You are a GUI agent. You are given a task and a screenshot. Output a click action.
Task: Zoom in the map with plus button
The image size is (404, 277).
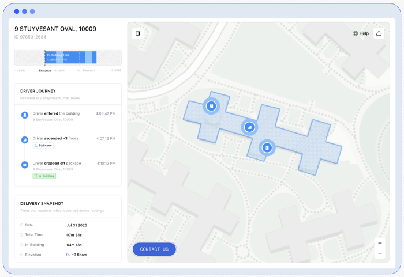(x=380, y=243)
